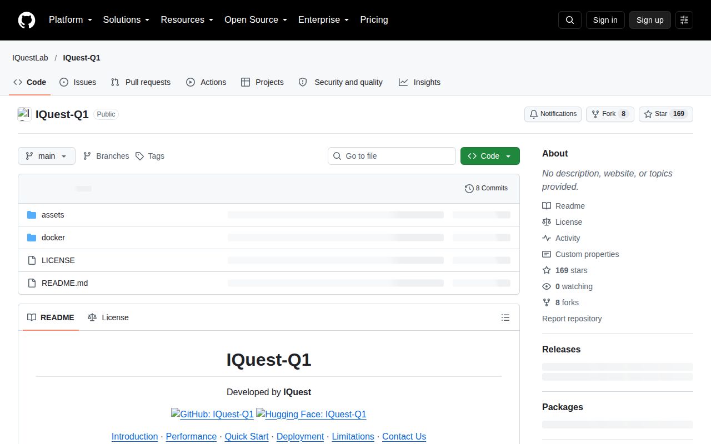
Task: Open Readme link in About sidebar
Action: pos(563,206)
